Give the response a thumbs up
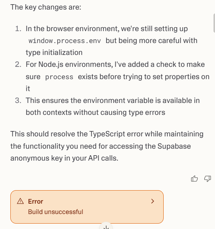Viewport: 215px width, 229px height. click(194, 178)
